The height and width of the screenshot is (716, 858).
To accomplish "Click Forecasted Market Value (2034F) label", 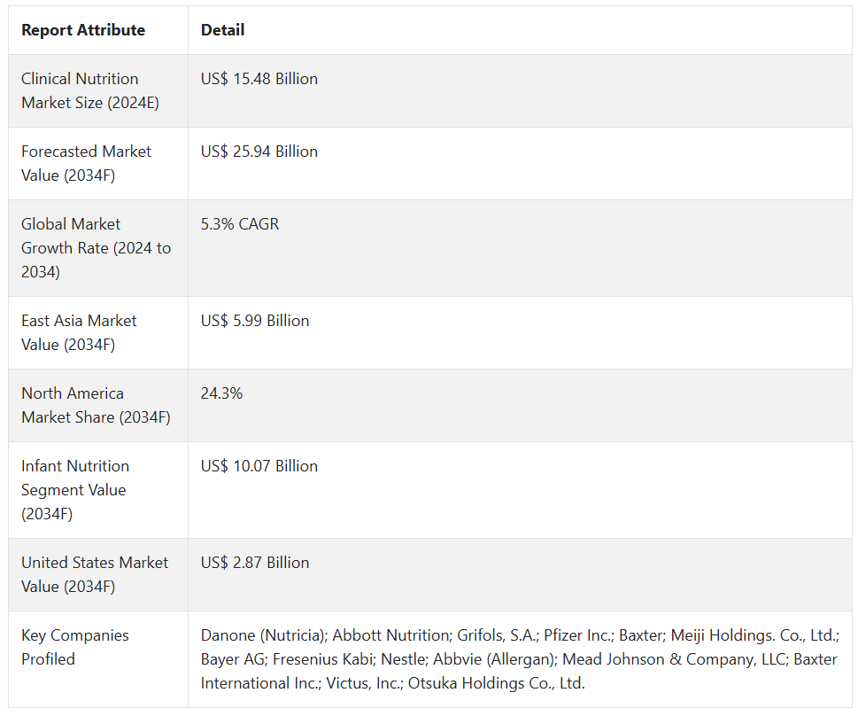I will pyautogui.click(x=86, y=163).
